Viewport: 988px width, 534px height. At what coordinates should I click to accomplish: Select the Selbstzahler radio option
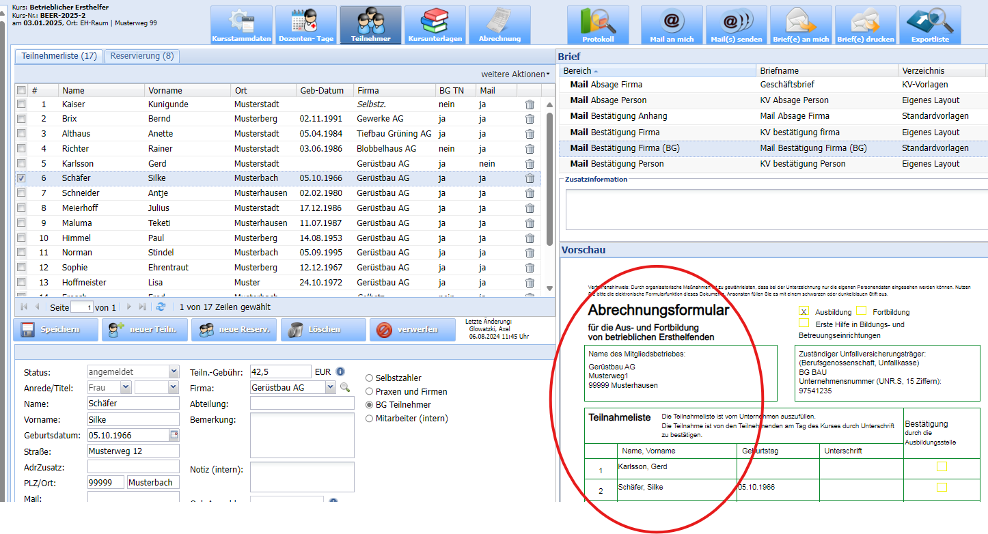370,378
